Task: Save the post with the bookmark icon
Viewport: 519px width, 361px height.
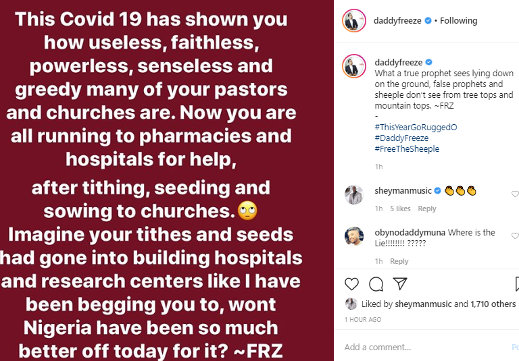Action: [x=517, y=284]
